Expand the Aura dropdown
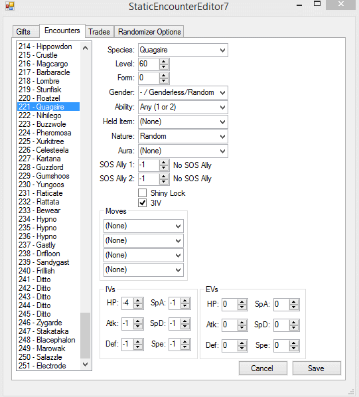 tap(222, 151)
